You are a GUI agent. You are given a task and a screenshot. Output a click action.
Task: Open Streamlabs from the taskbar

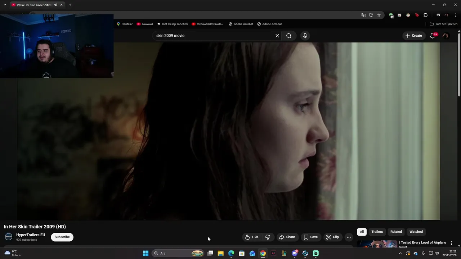click(315, 253)
